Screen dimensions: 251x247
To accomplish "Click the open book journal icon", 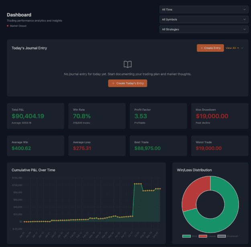I will coord(128,64).
